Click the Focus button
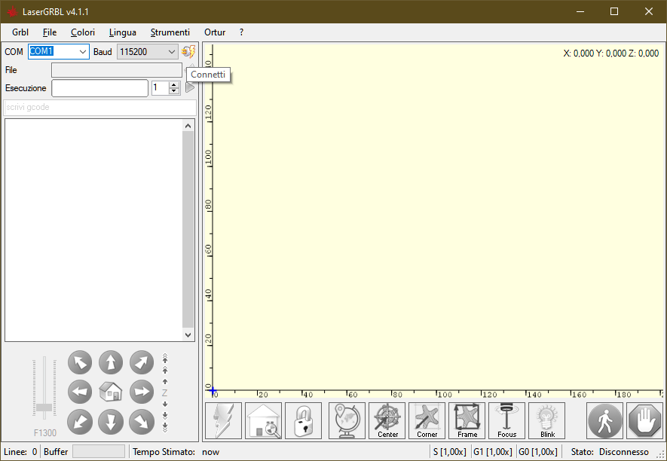The height and width of the screenshot is (461, 667). pyautogui.click(x=507, y=420)
